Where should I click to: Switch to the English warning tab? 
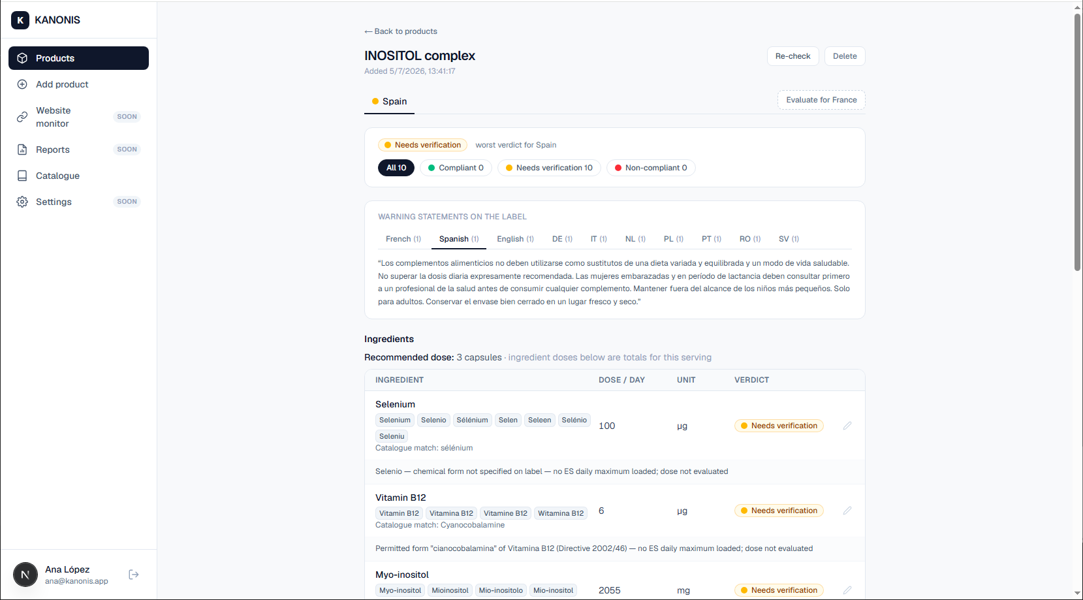point(515,239)
